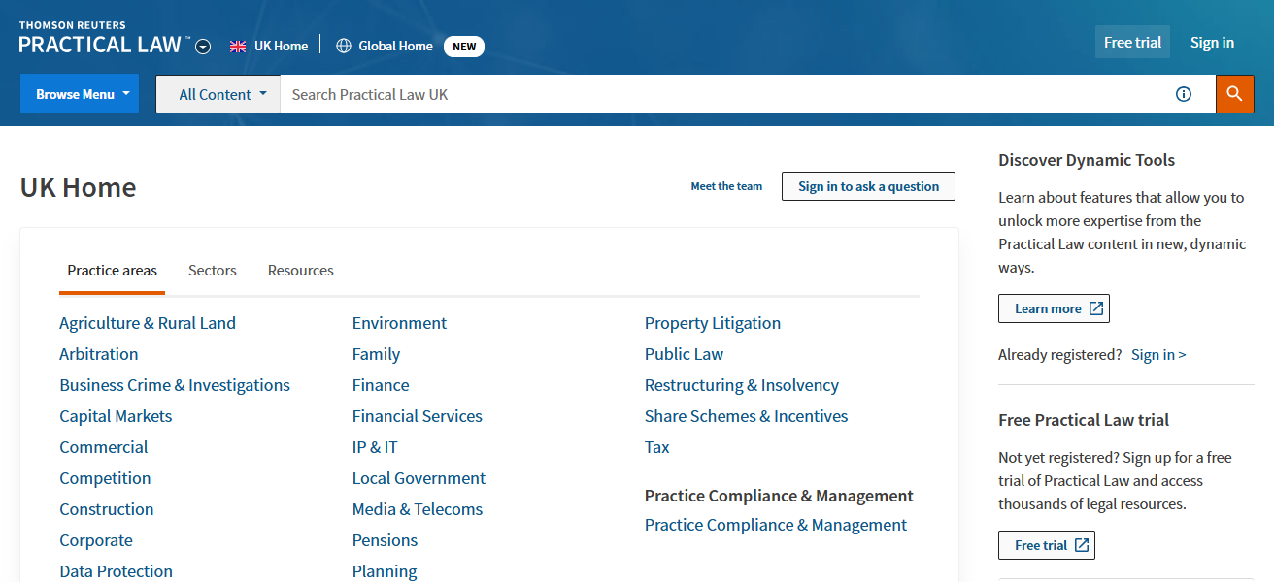Open the Arbitration practice area
The height and width of the screenshot is (582, 1274).
99,354
